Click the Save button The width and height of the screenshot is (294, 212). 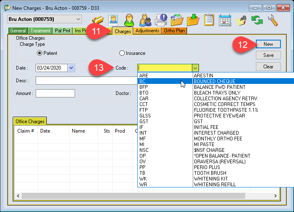(x=268, y=55)
